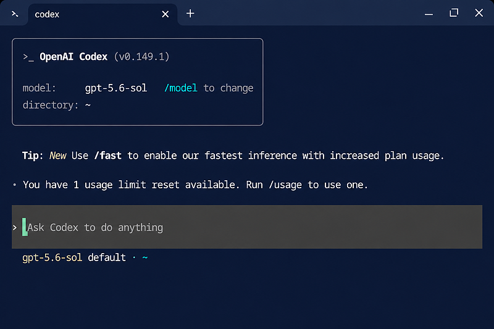This screenshot has height=329, width=494.
Task: Minimize the terminal window
Action: click(429, 14)
